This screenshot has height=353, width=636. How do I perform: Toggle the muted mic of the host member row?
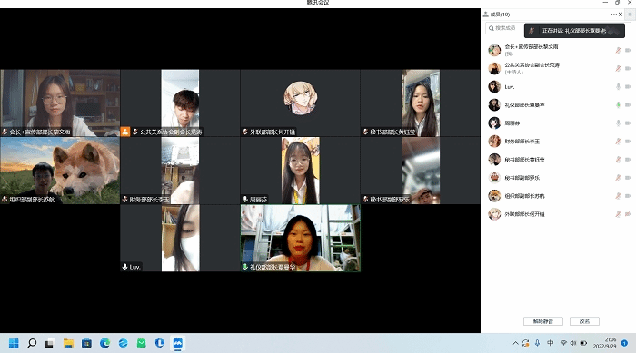click(618, 68)
